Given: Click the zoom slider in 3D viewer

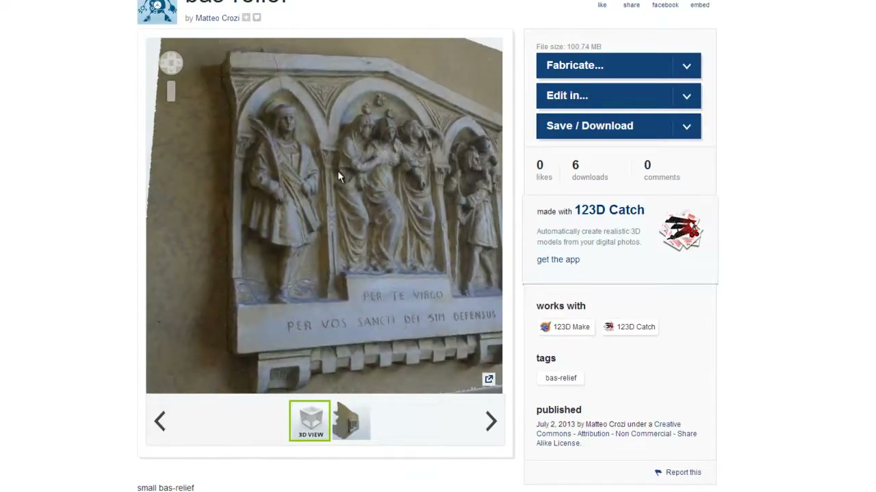Looking at the screenshot, I should 171,92.
